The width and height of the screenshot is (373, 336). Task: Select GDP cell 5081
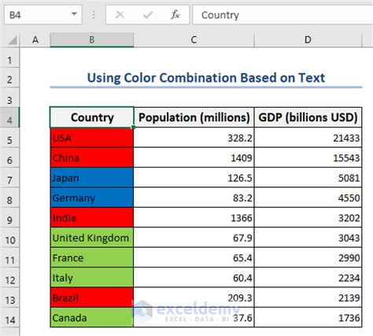tap(308, 178)
